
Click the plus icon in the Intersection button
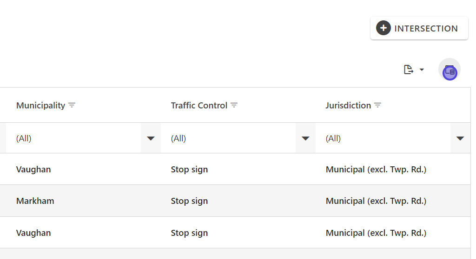(x=383, y=28)
